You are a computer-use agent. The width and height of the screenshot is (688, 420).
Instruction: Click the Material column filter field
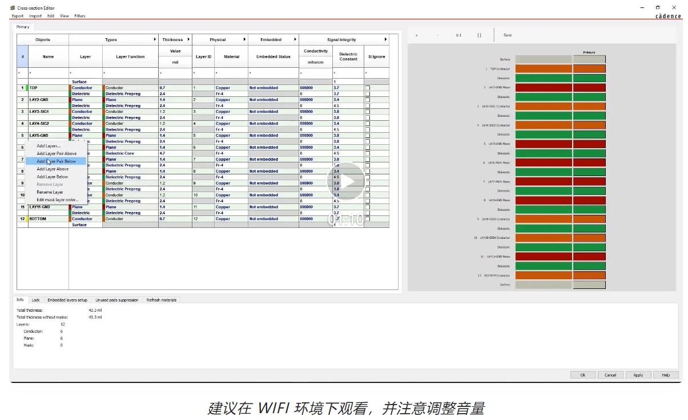click(231, 73)
